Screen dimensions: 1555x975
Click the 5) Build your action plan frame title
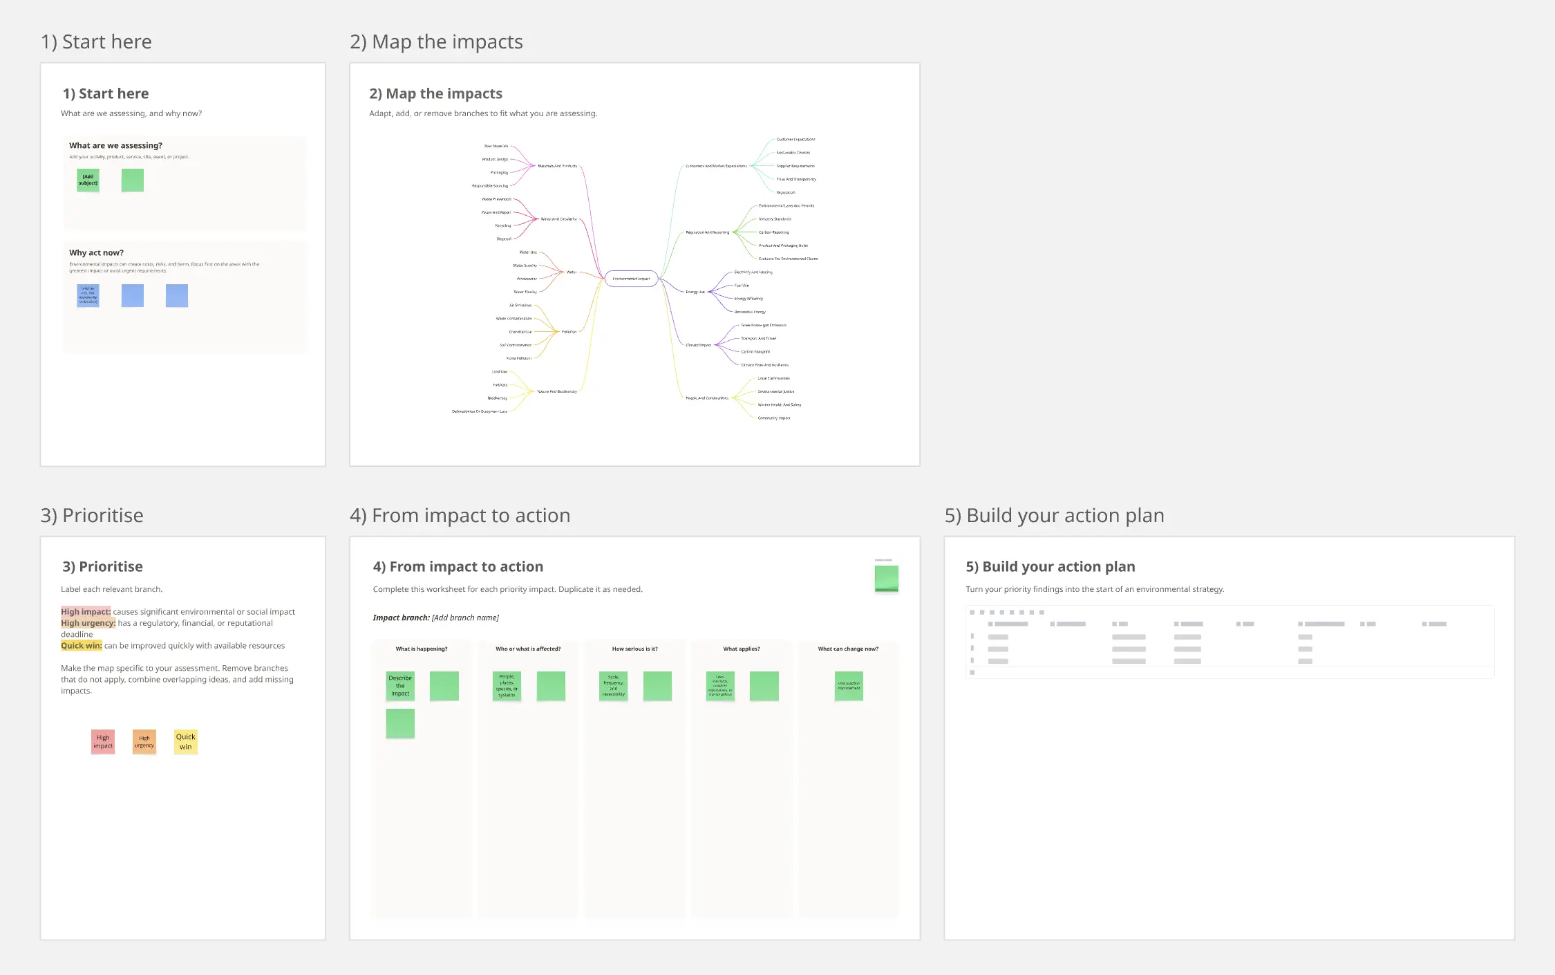pos(1055,515)
